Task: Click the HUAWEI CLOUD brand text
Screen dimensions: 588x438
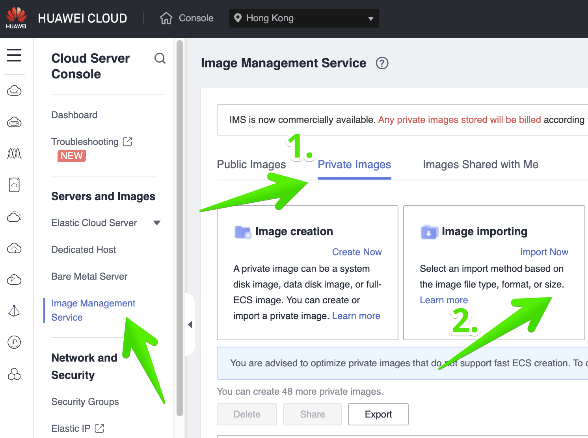Action: (82, 18)
